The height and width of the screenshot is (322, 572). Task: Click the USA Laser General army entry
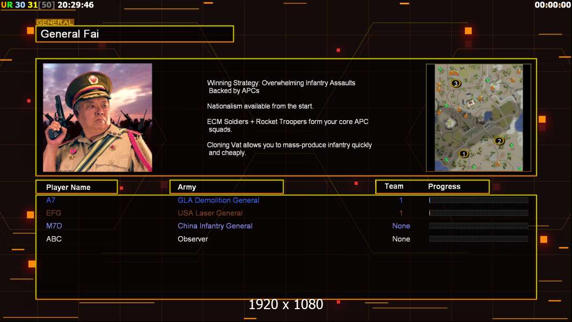(x=210, y=213)
